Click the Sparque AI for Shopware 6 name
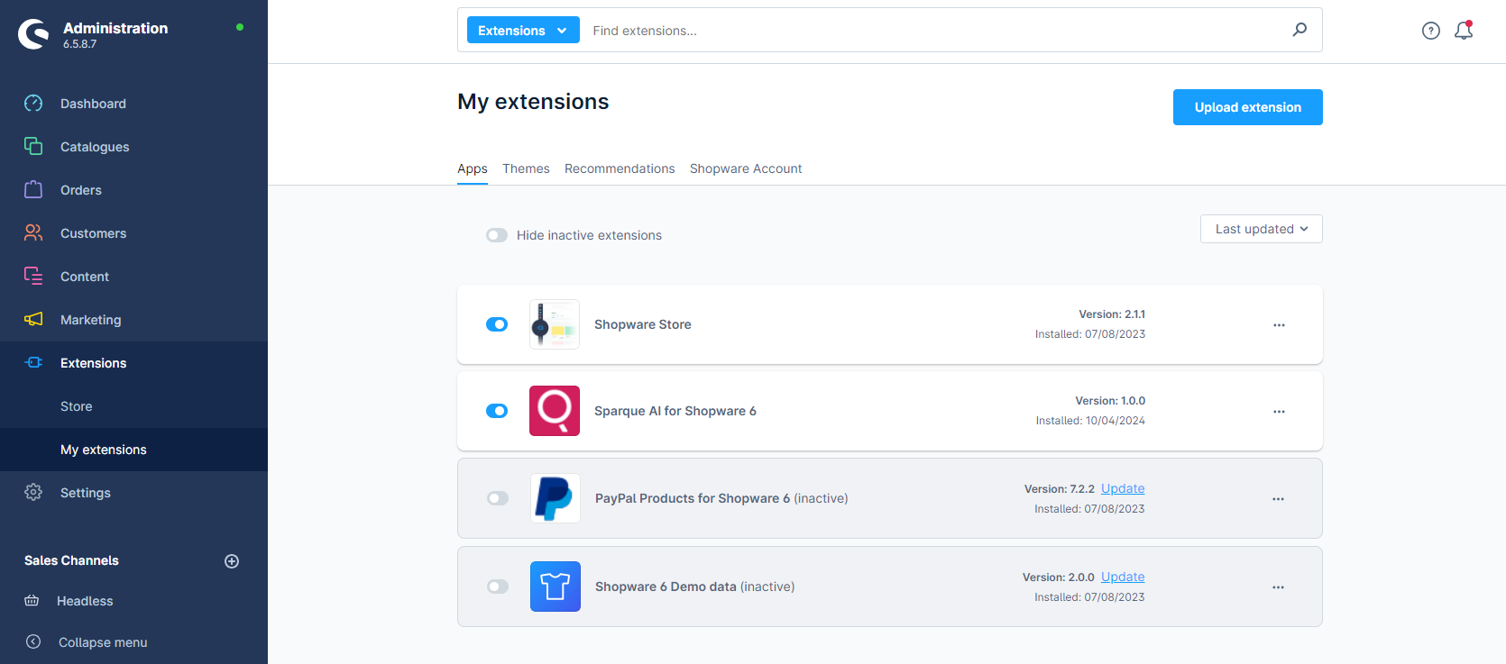 (675, 411)
